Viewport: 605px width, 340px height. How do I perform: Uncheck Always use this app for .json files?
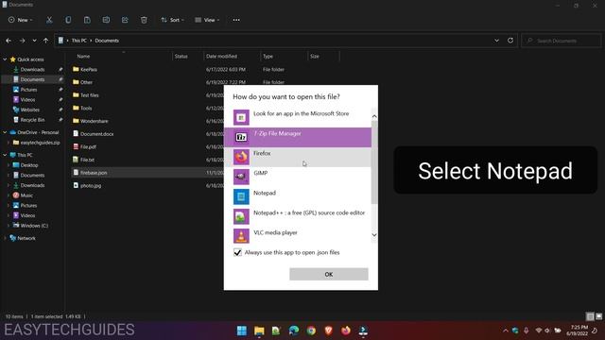click(237, 252)
